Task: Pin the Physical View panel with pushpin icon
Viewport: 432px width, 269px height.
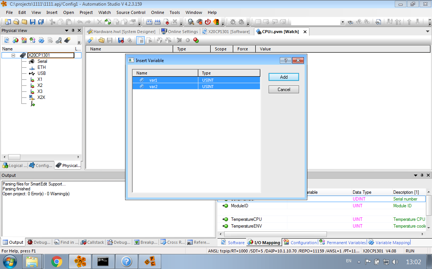Action: [73, 30]
